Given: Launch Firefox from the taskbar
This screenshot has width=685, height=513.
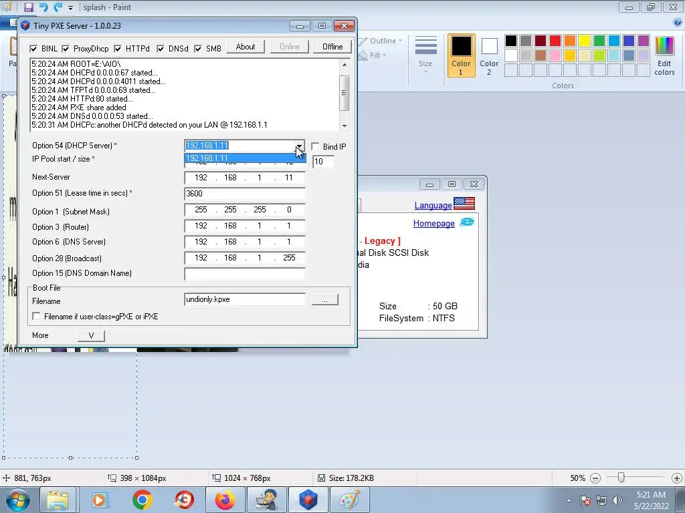Looking at the screenshot, I should pos(225,500).
